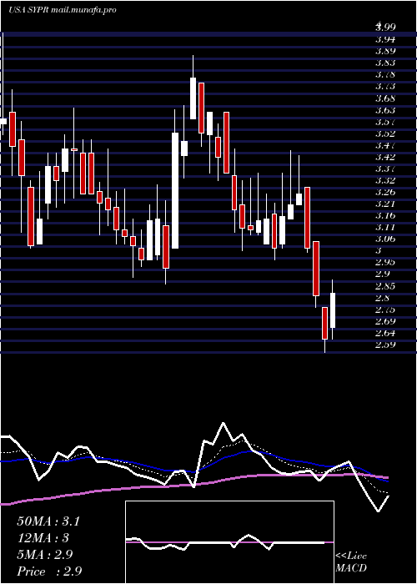Click the <<Live MACD label
This screenshot has width=417, height=584.
[351, 562]
